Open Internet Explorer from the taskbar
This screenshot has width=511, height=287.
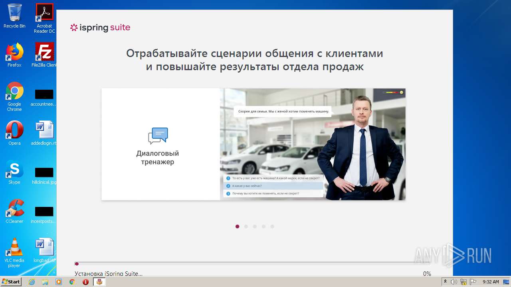pos(32,282)
